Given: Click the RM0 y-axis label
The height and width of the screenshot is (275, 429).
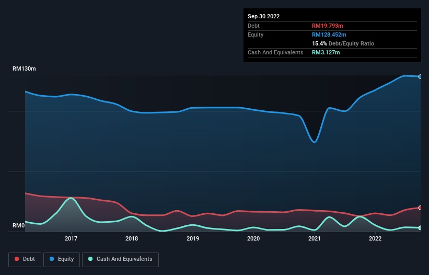Looking at the screenshot, I should click(18, 226).
